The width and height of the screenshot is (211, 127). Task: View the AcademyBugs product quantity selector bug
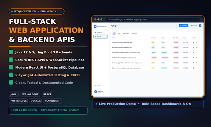tap(193, 63)
